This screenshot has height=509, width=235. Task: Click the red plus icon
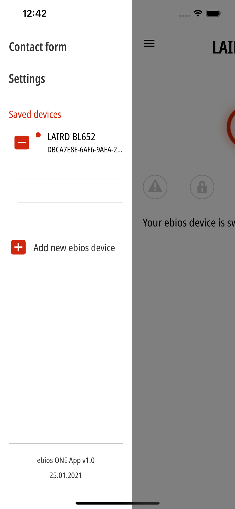(x=18, y=247)
